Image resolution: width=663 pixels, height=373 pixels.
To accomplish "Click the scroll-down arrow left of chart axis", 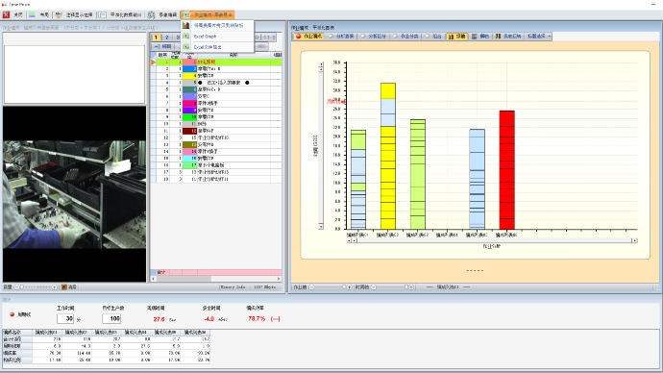I will coord(321,227).
